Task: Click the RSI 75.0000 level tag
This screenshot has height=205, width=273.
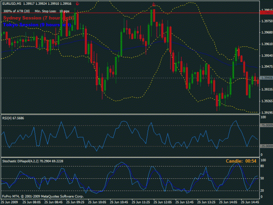Action: pyautogui.click(x=266, y=125)
